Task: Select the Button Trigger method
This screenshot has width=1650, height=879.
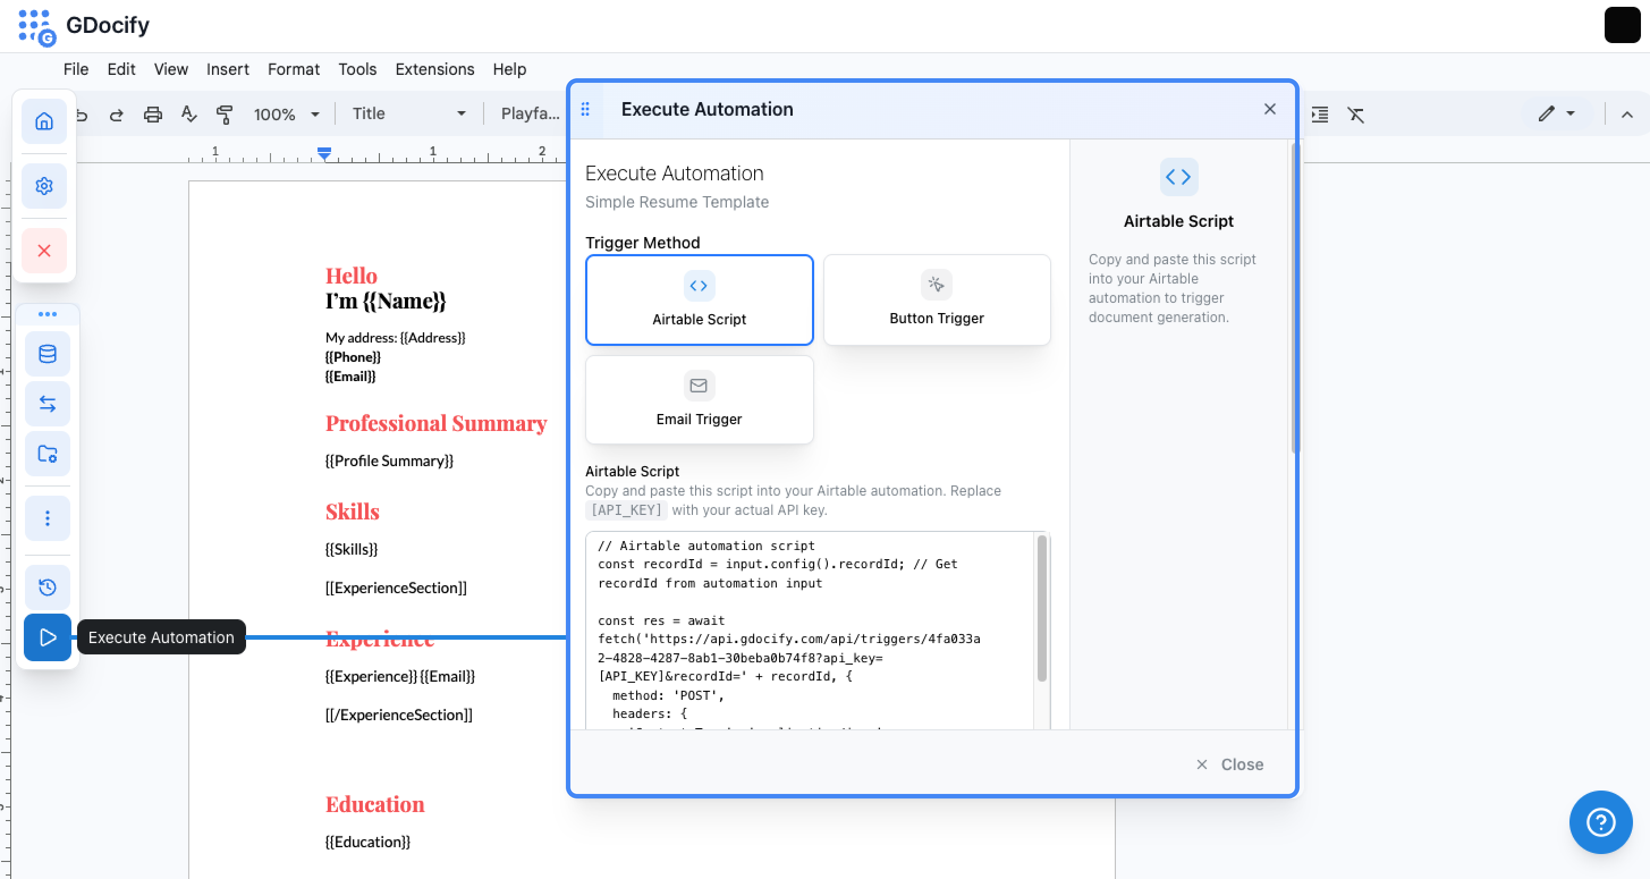Action: pos(937,300)
